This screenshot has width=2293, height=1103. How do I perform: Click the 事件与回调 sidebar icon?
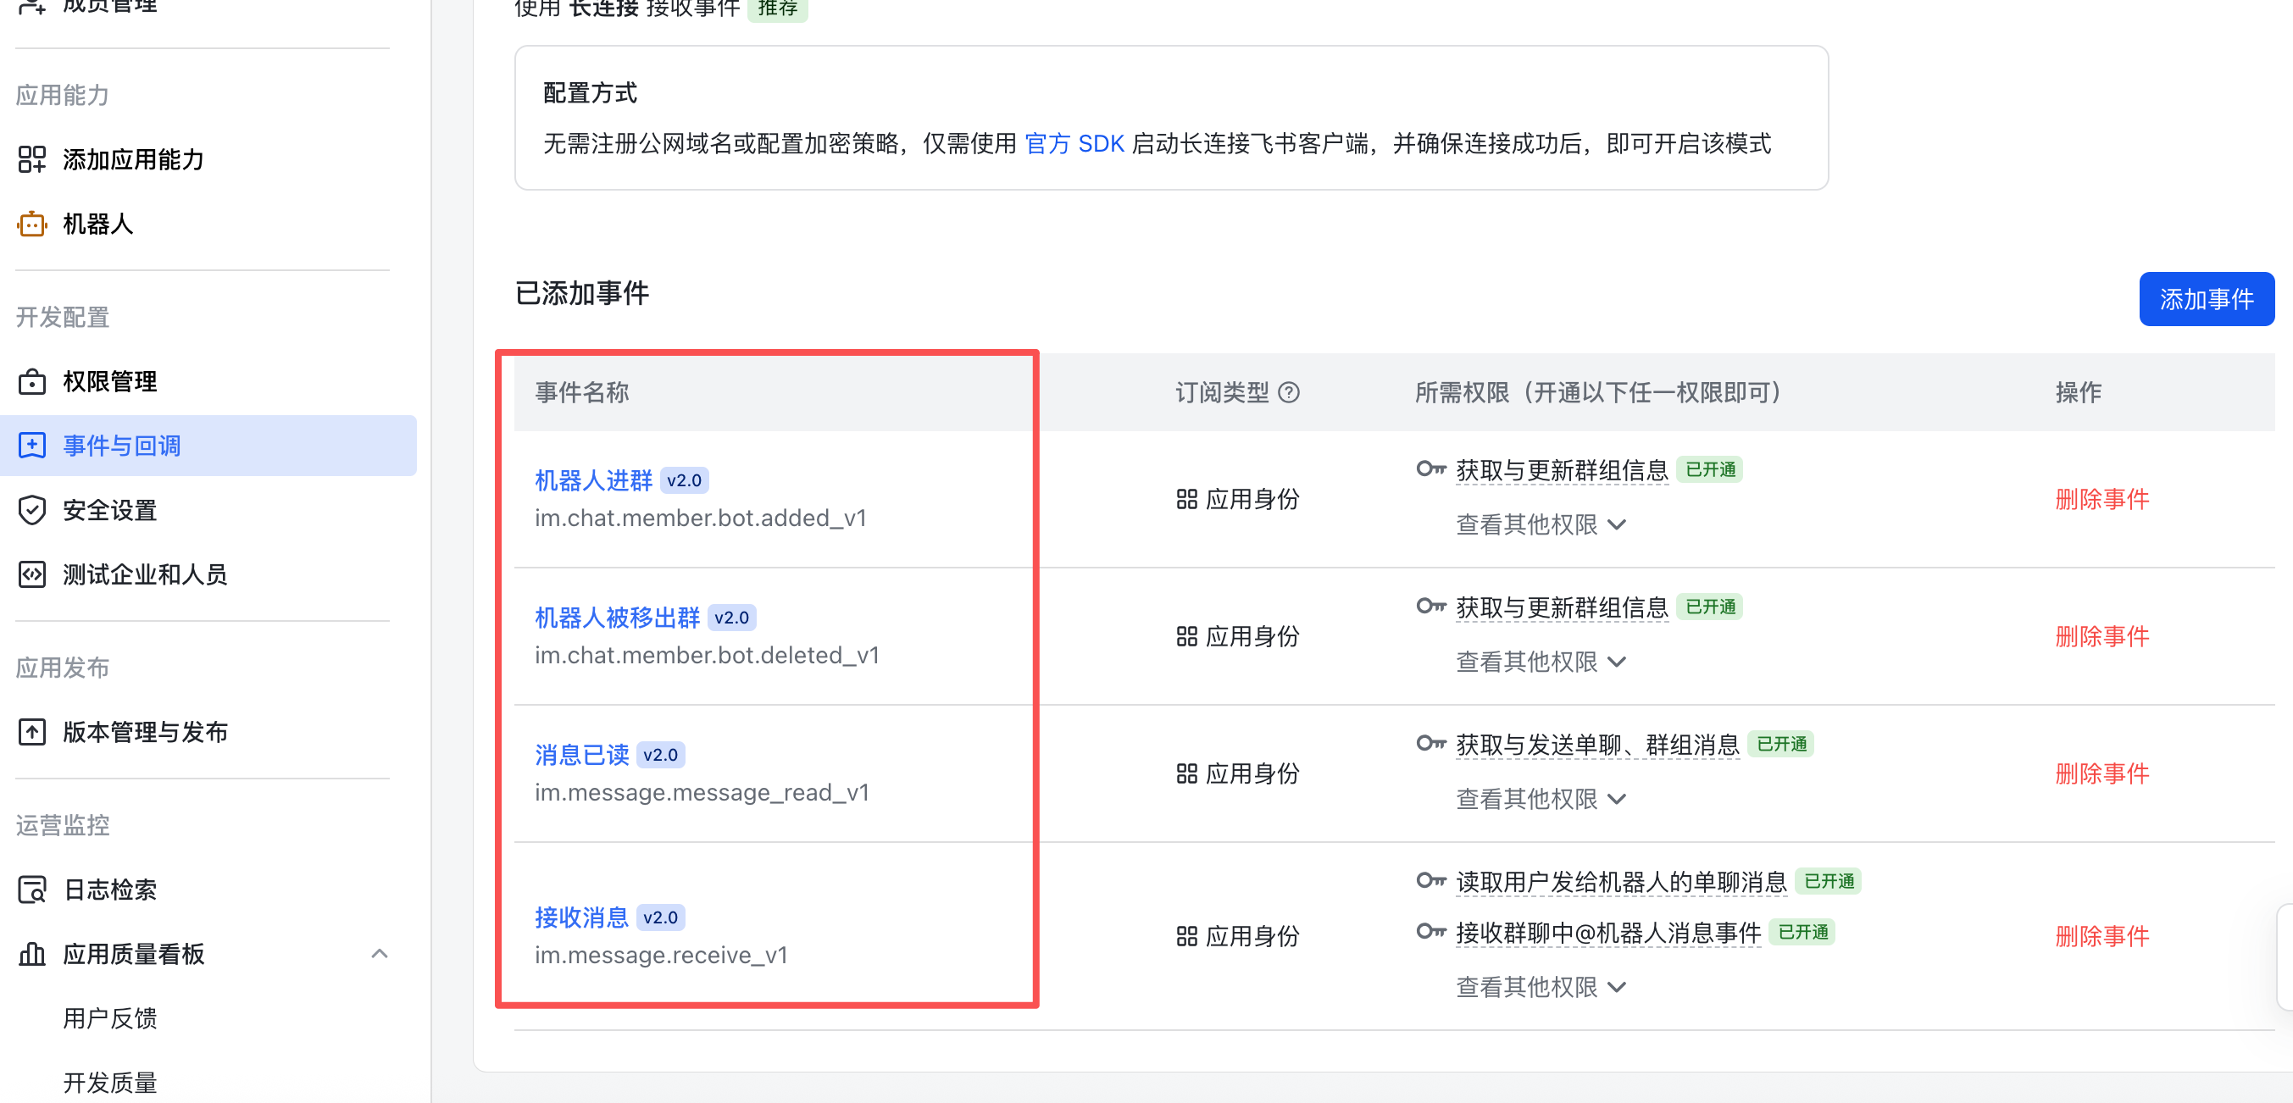(x=32, y=446)
